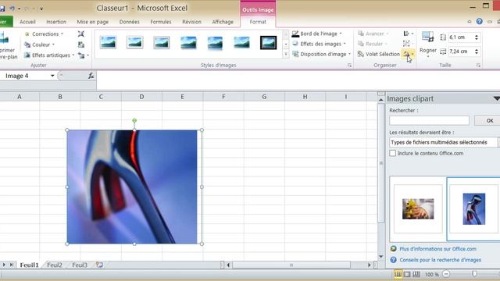This screenshot has width=500, height=281.
Task: Open the Révision tab
Action: [x=191, y=22]
